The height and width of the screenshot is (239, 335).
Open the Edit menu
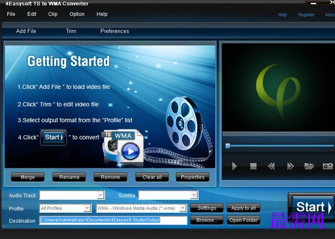coord(32,14)
